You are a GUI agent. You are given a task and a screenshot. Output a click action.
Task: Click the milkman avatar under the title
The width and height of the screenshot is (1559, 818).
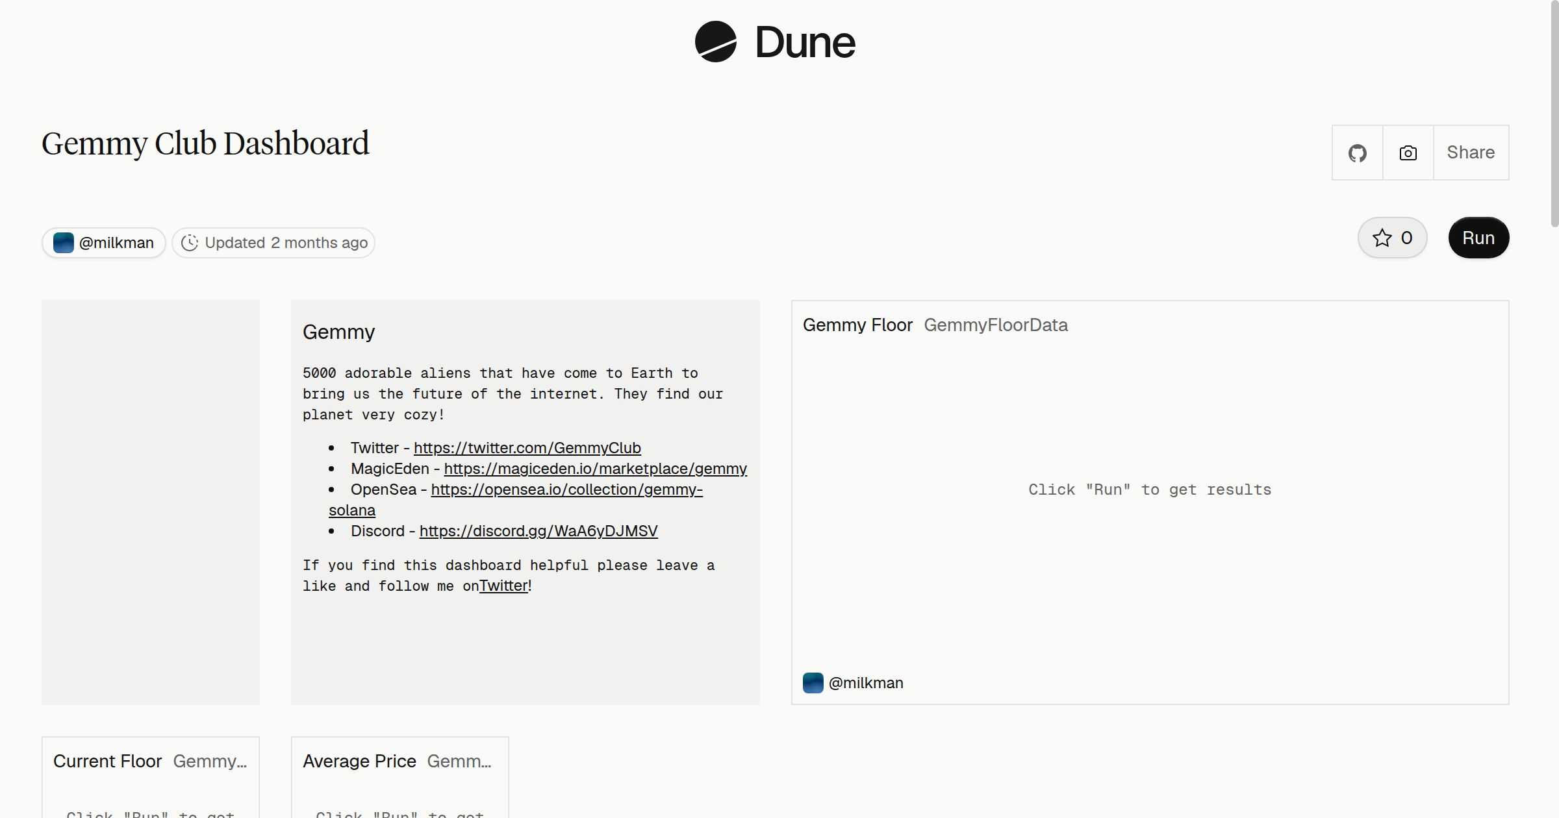point(63,243)
